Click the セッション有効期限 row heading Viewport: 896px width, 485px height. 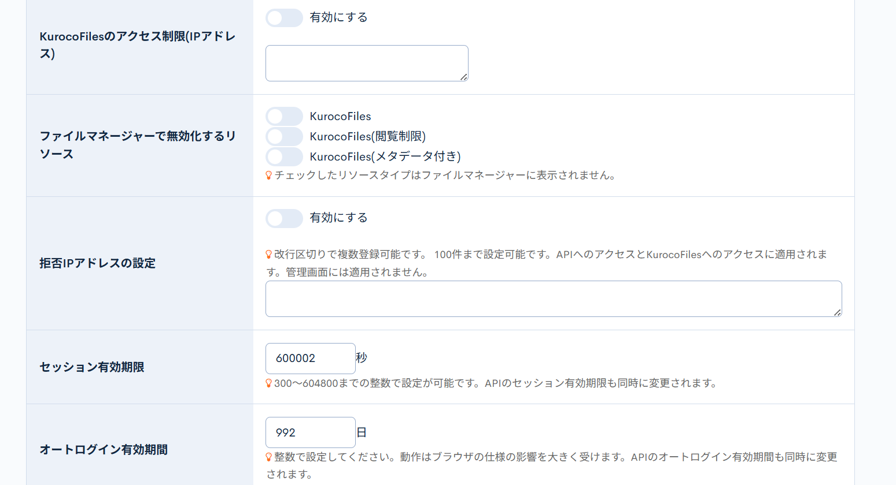92,367
